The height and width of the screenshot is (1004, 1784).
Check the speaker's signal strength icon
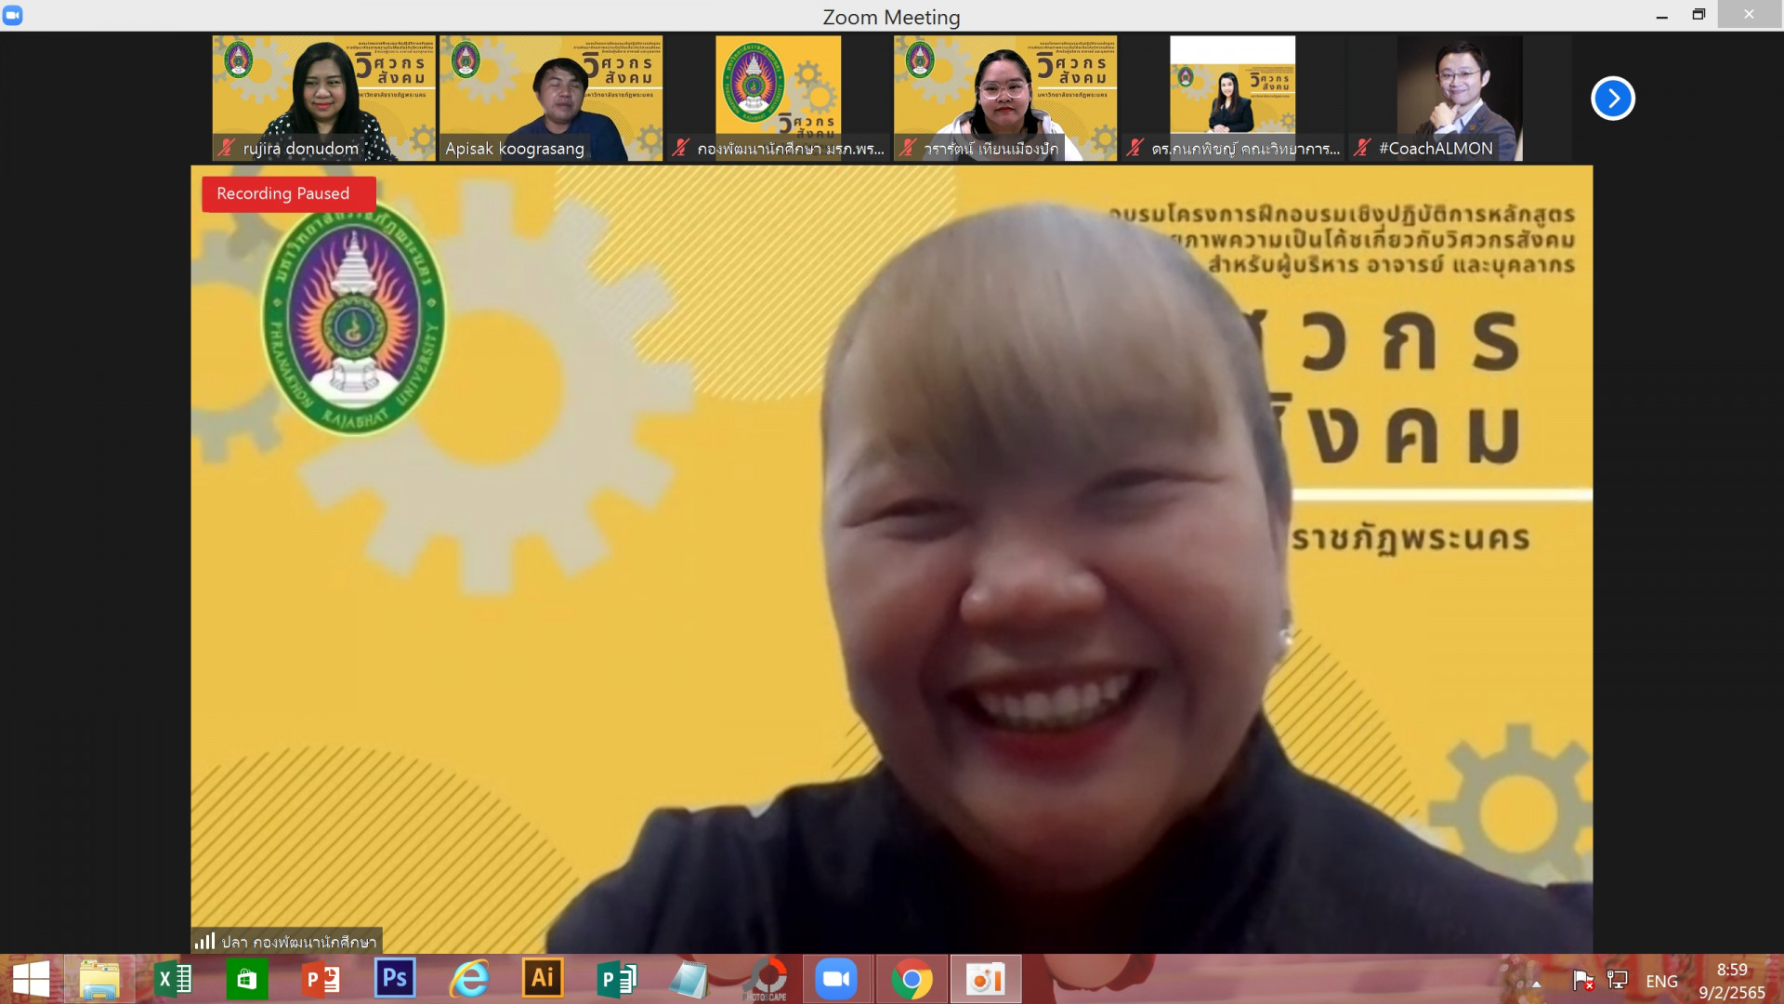point(204,941)
